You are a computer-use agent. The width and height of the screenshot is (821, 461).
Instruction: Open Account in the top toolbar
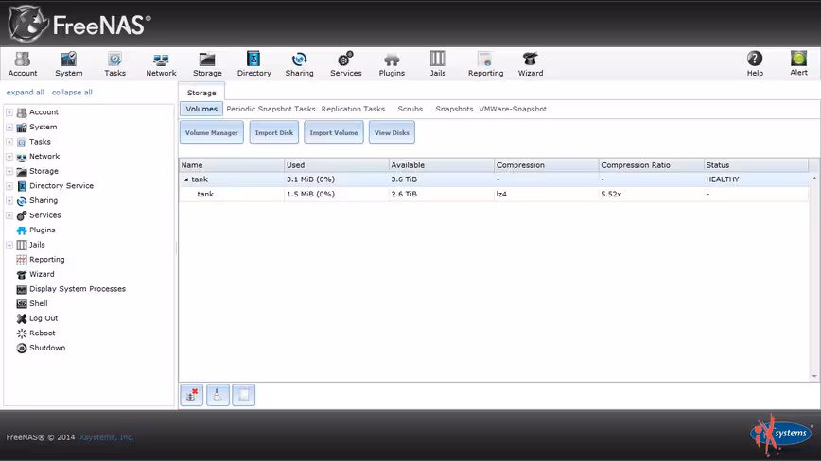tap(23, 64)
